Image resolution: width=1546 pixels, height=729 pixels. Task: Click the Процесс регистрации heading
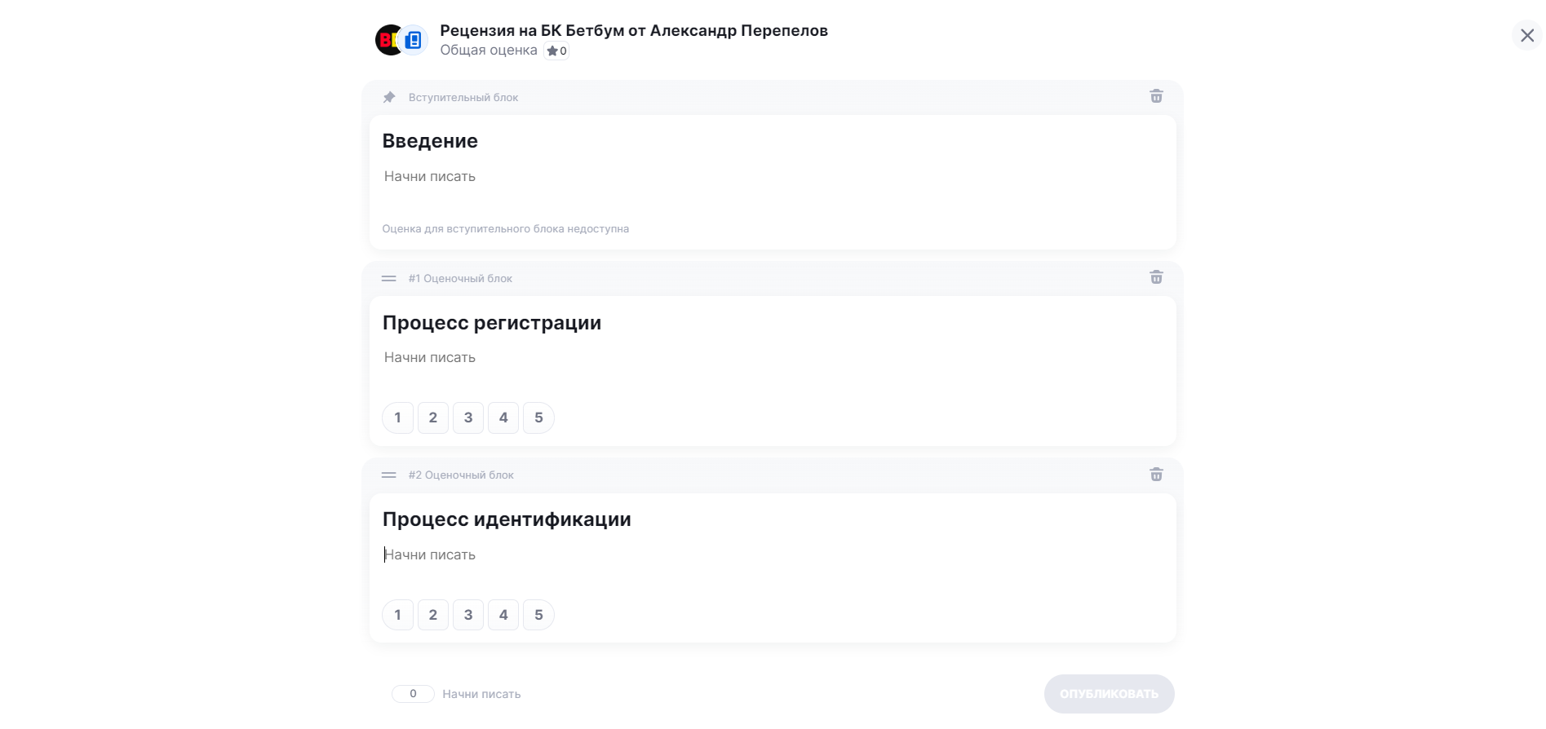pyautogui.click(x=492, y=323)
